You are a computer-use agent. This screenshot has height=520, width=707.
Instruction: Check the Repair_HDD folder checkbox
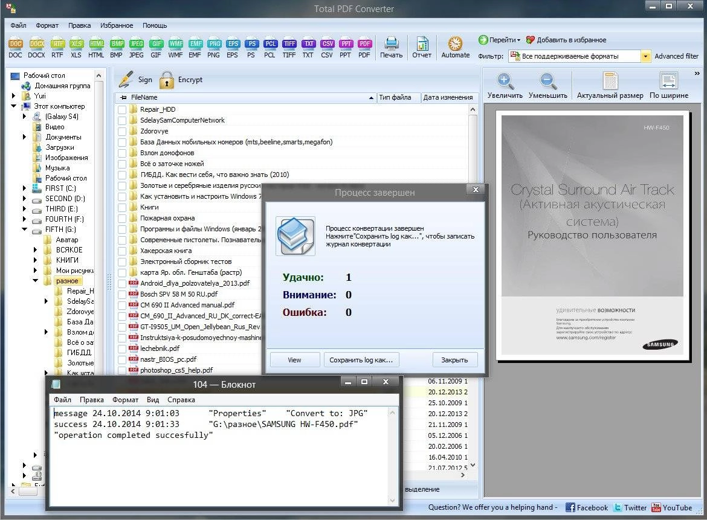click(121, 109)
